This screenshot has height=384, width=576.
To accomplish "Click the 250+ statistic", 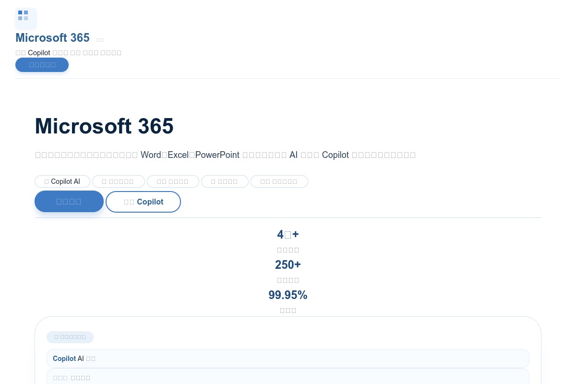I will coord(288,265).
